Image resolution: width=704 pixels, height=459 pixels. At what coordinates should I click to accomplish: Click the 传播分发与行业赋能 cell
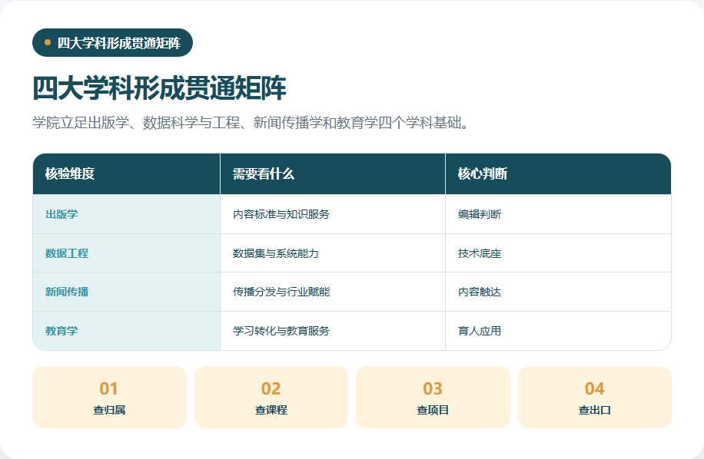tap(333, 292)
